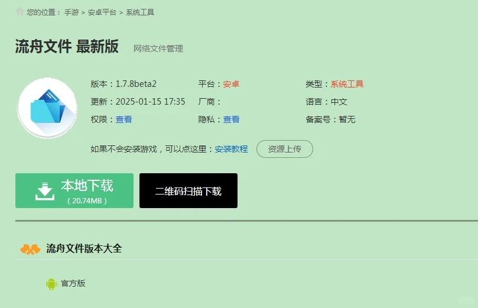Click the 二维码扫描下载 button
The width and height of the screenshot is (478, 308).
188,190
